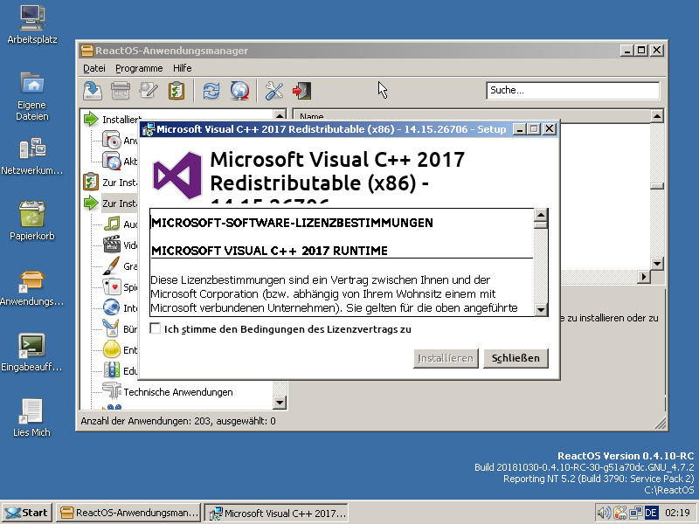
Task: Select the Anwendungen disc icon tree item
Action: coord(112,141)
